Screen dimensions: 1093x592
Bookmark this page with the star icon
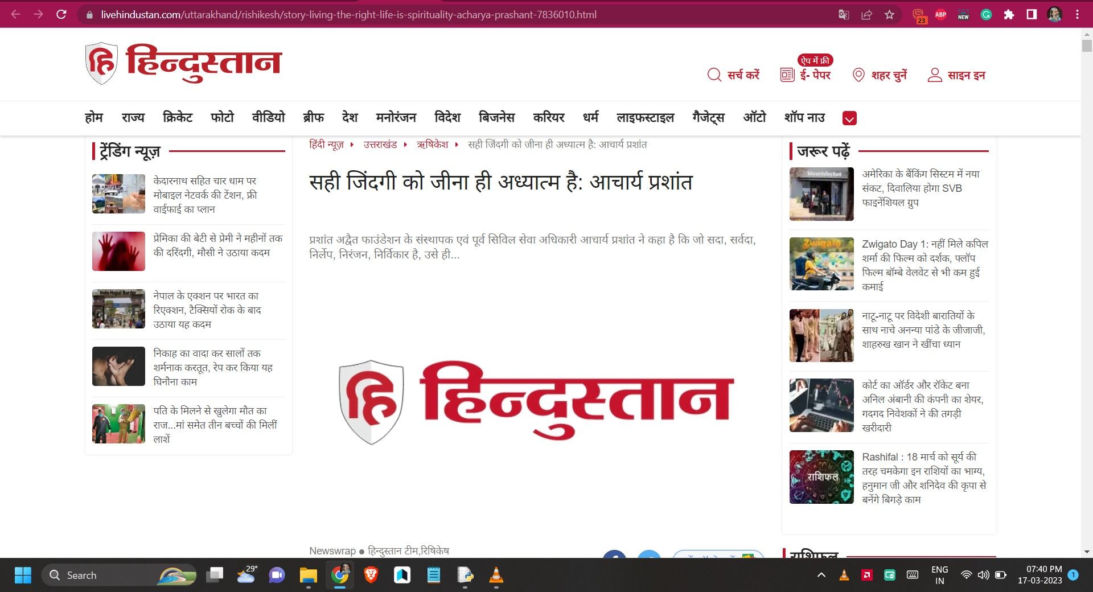coord(889,15)
